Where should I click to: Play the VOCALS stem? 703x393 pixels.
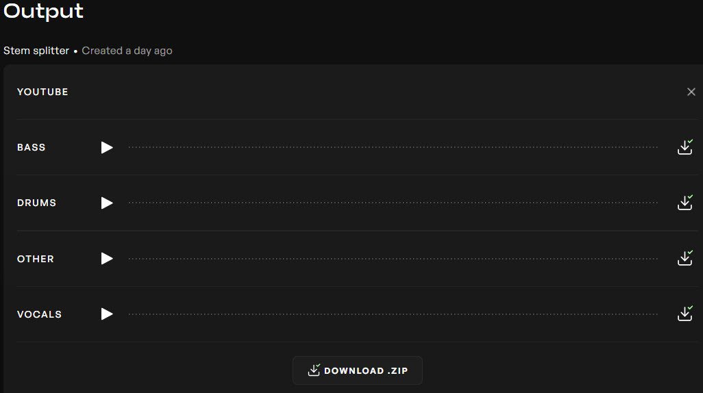point(107,314)
